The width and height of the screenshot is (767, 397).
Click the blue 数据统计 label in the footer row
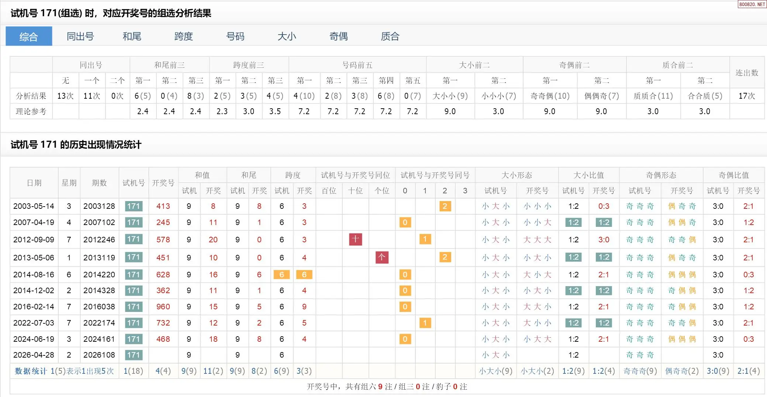[31, 371]
